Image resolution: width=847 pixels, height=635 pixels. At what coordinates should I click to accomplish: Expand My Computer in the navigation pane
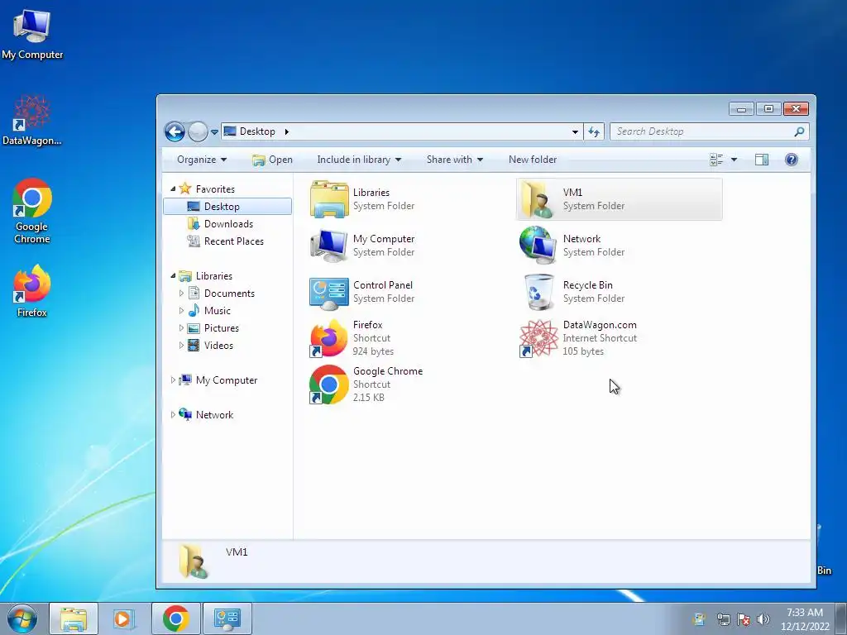pyautogui.click(x=173, y=380)
